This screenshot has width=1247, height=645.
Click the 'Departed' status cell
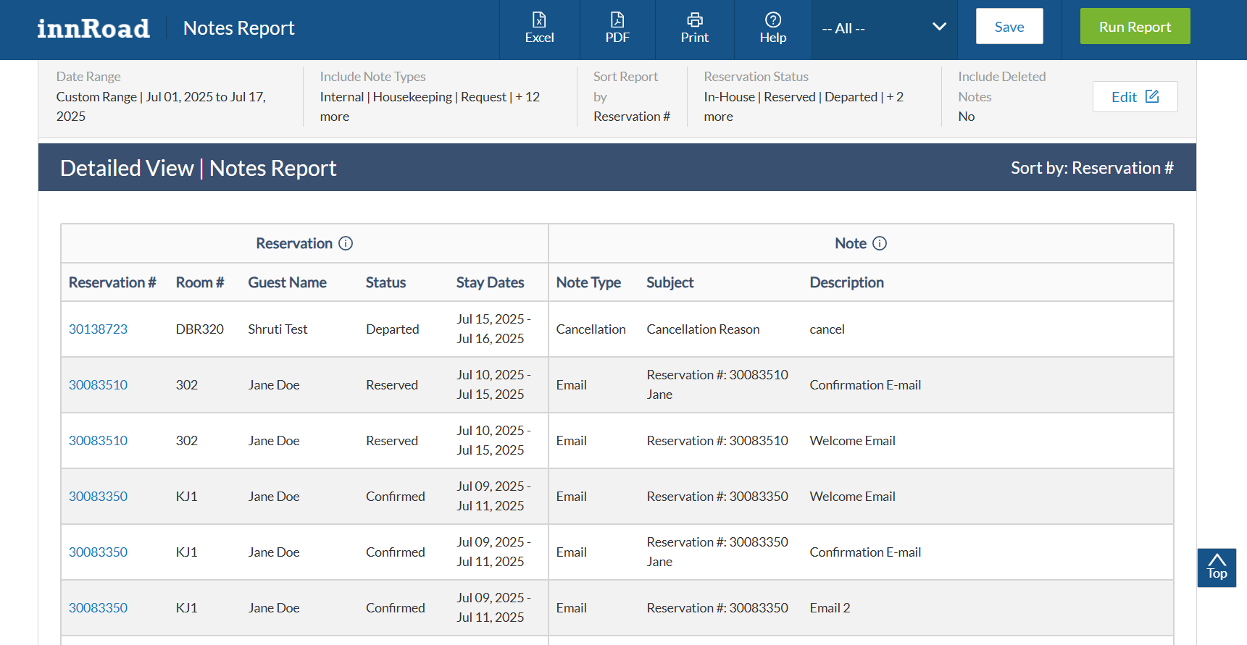tap(393, 329)
